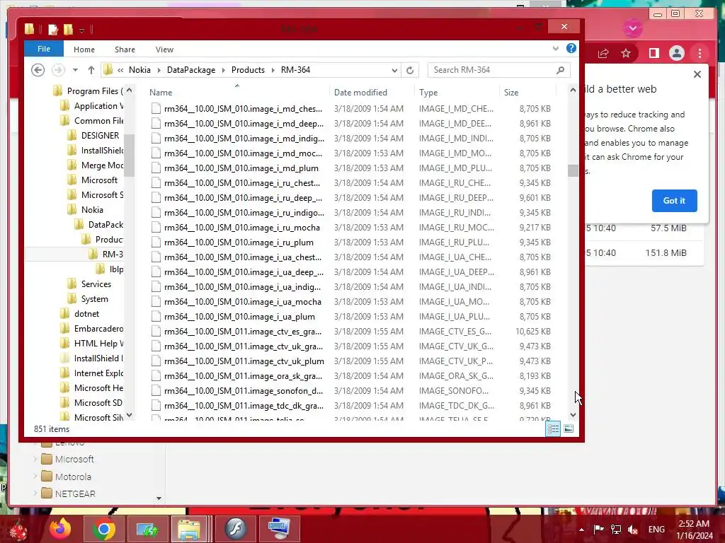Switch to large icons view layout
This screenshot has width=725, height=543.
pyautogui.click(x=569, y=428)
